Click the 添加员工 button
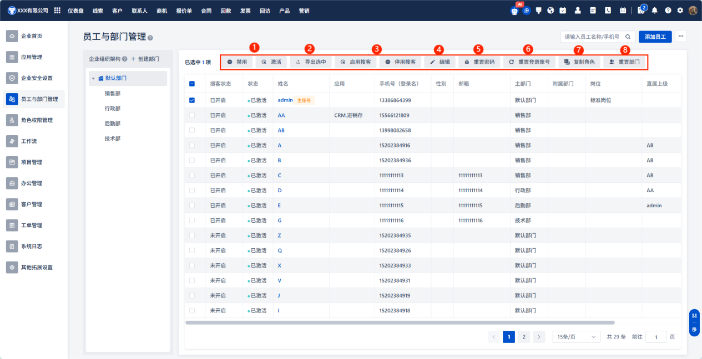This screenshot has height=359, width=702. tap(655, 37)
